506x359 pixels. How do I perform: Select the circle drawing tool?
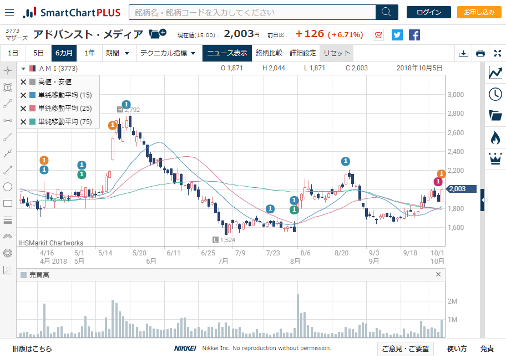pos(8,187)
